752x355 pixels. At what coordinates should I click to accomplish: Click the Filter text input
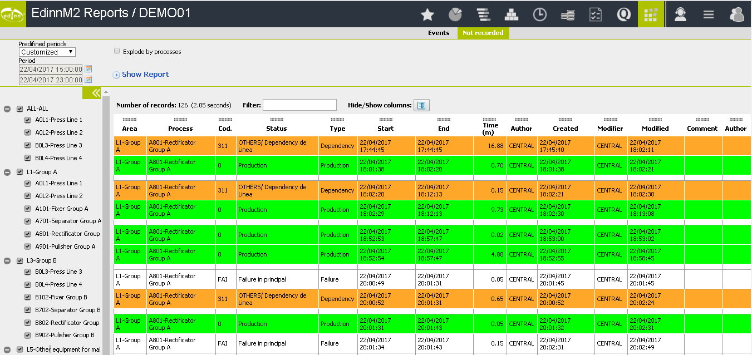[x=299, y=105]
